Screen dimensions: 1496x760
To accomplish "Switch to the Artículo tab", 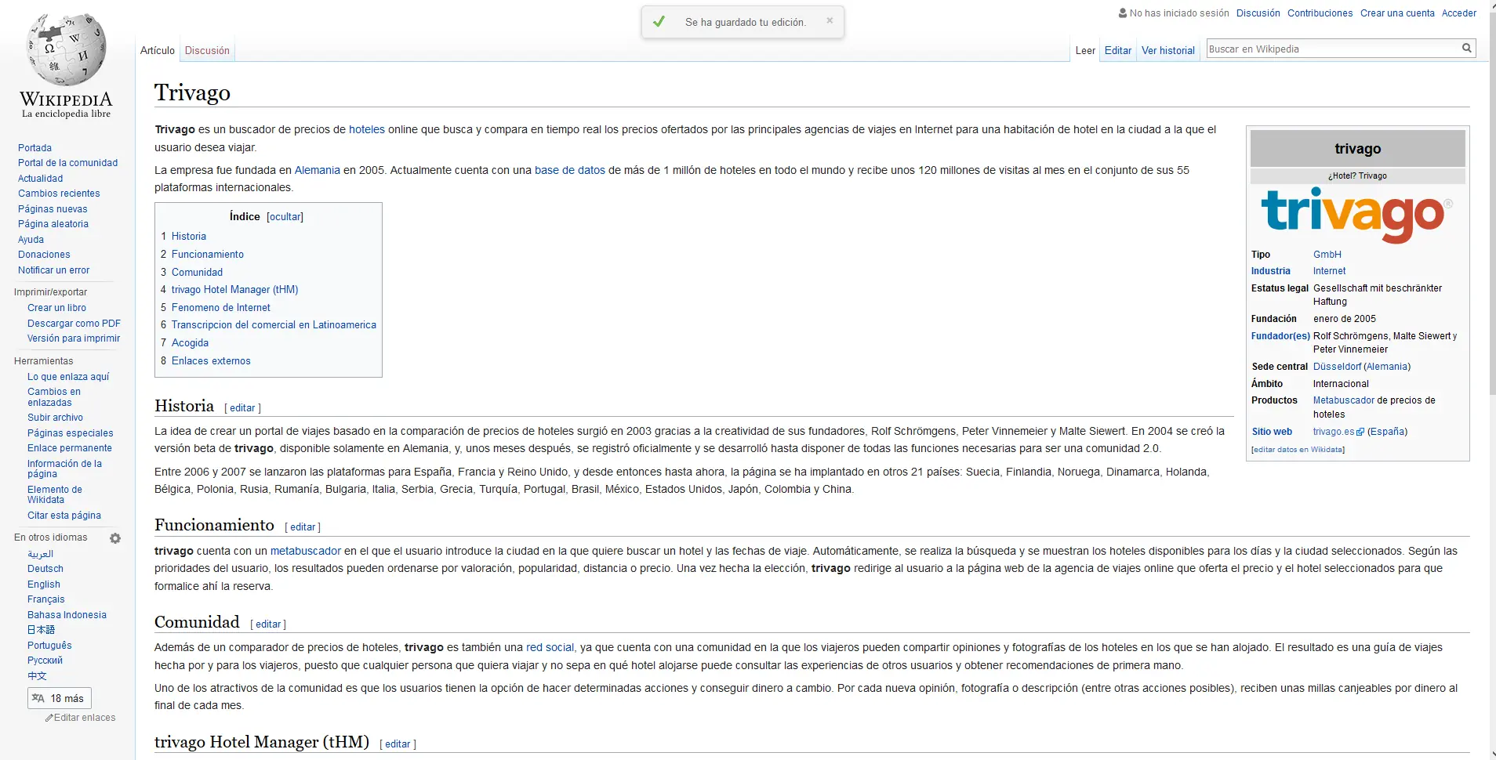I will 158,50.
